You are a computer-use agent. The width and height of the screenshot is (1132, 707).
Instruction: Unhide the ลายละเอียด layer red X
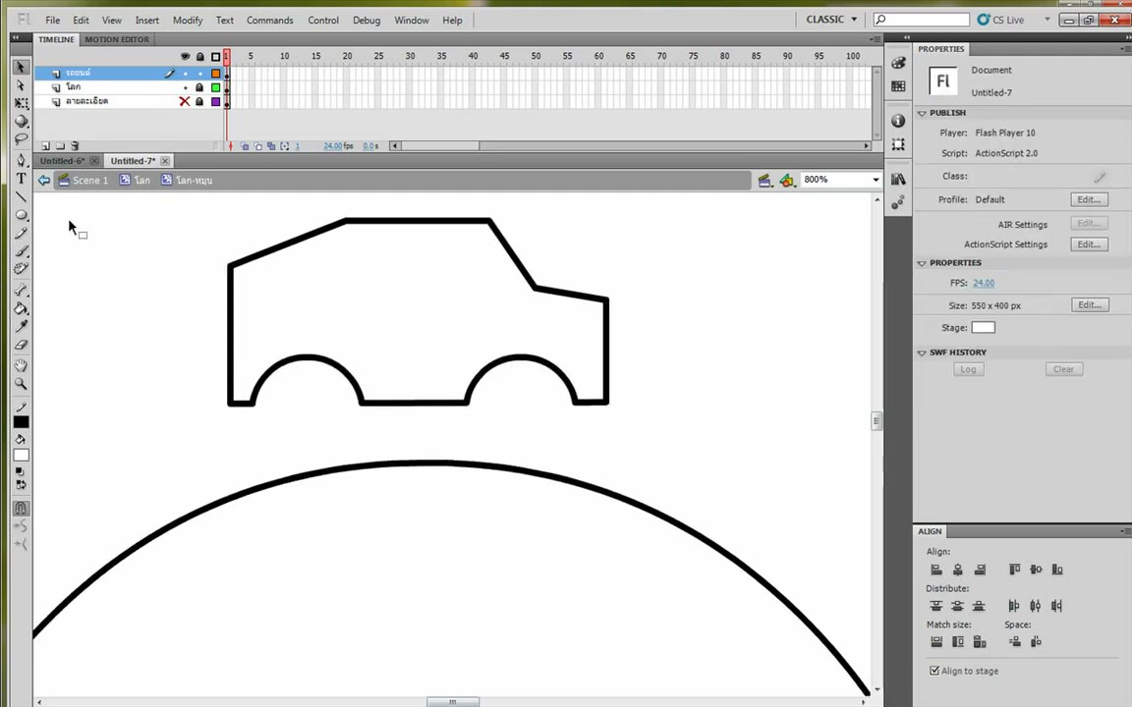point(185,101)
